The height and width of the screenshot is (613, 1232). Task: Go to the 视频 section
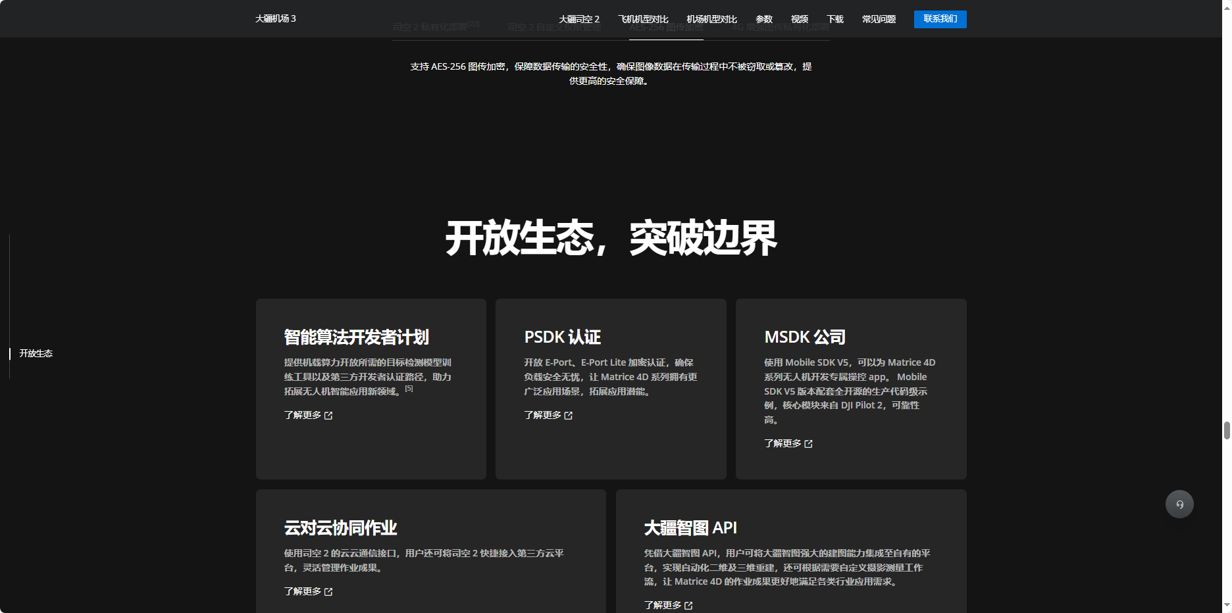click(799, 19)
